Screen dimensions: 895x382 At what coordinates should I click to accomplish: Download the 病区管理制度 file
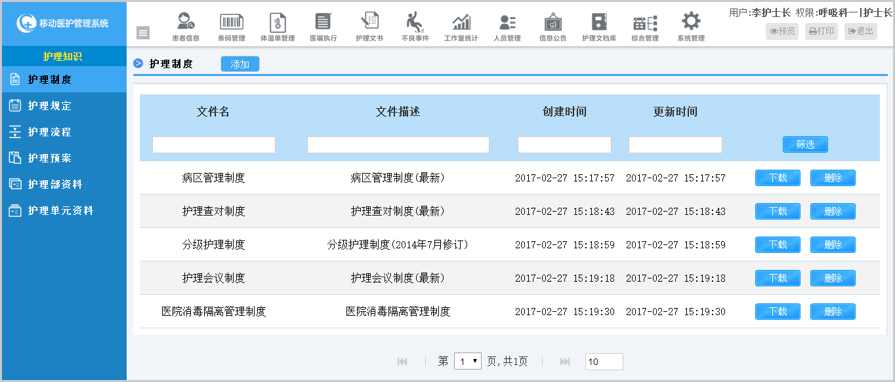coord(778,178)
